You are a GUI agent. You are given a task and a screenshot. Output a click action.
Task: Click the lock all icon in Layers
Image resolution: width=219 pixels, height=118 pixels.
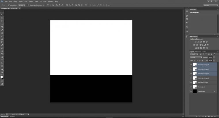[x=202, y=61]
